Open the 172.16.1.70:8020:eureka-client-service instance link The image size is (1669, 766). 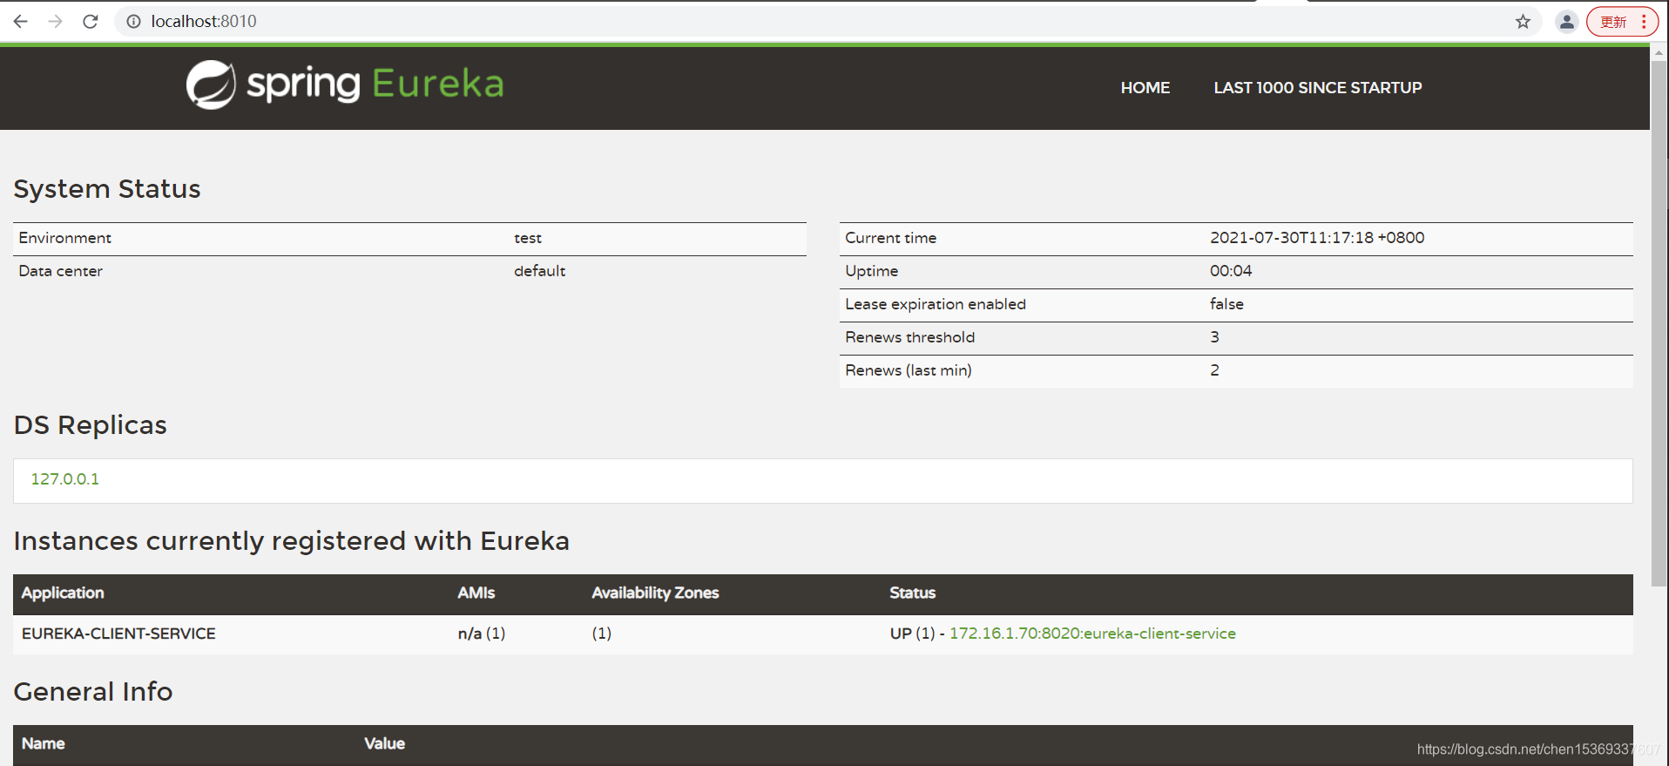click(1092, 634)
